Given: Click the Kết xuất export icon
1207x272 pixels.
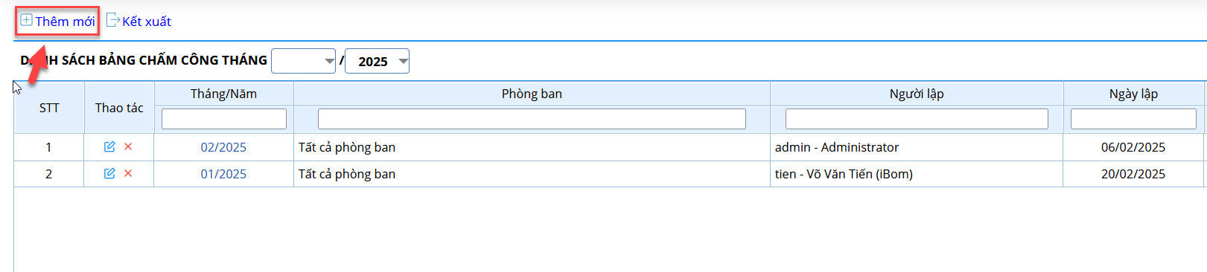Looking at the screenshot, I should click(x=113, y=20).
